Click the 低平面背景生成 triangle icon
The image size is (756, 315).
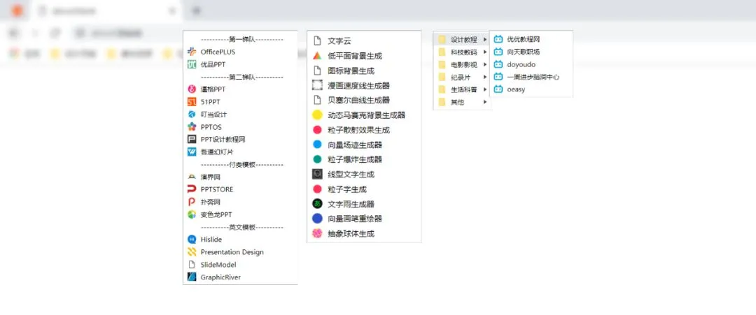coord(317,56)
